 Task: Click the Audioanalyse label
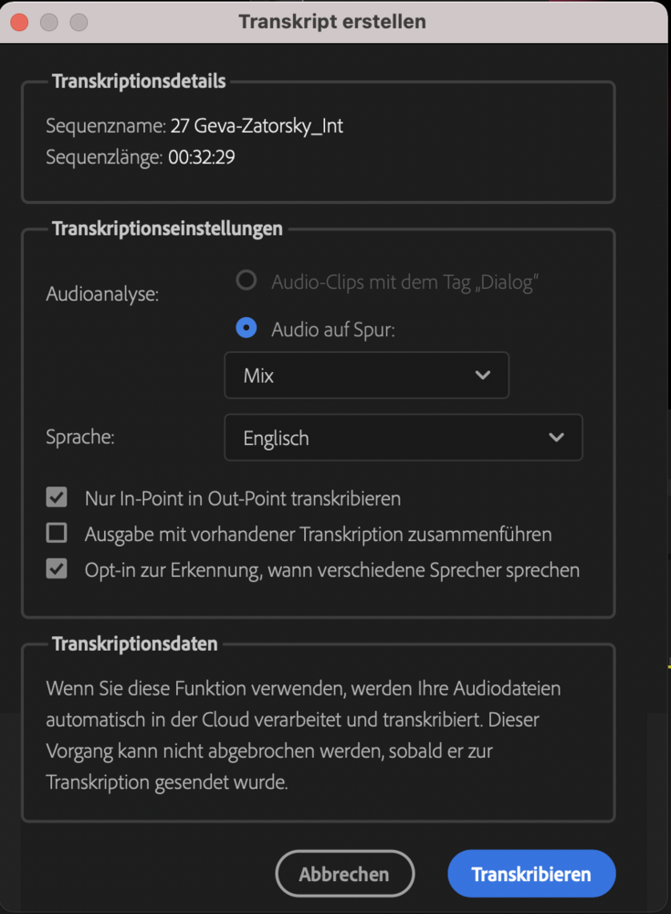102,294
